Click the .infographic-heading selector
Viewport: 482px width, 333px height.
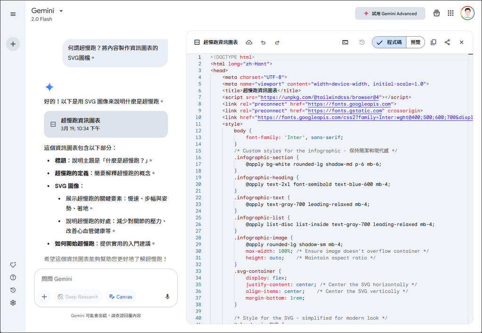pyautogui.click(x=264, y=178)
